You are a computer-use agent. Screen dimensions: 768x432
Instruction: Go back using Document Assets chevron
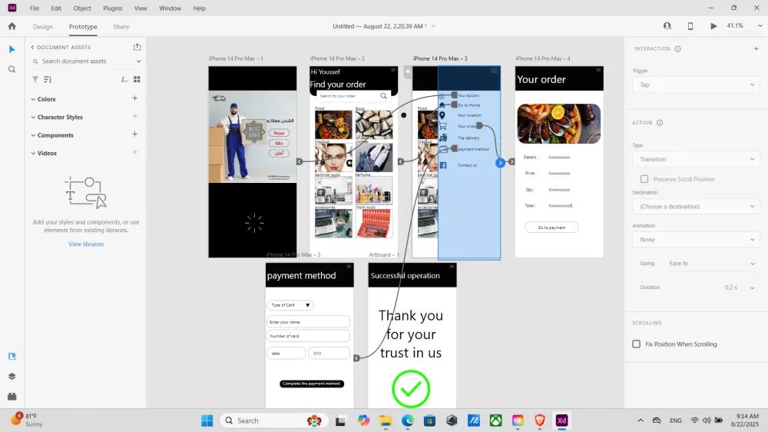[x=32, y=47]
